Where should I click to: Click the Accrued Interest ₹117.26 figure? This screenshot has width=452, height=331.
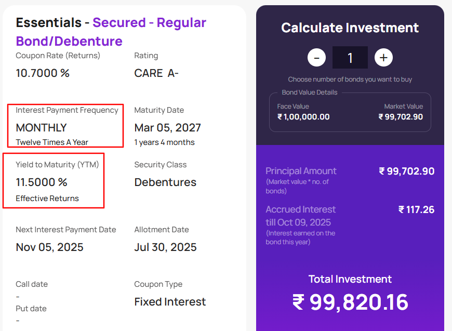[416, 210]
